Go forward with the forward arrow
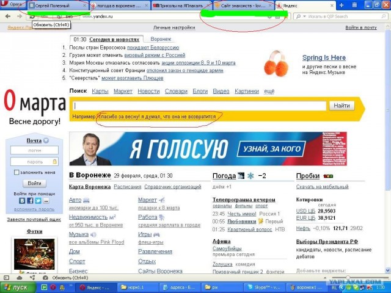391x293 pixels. [20, 16]
